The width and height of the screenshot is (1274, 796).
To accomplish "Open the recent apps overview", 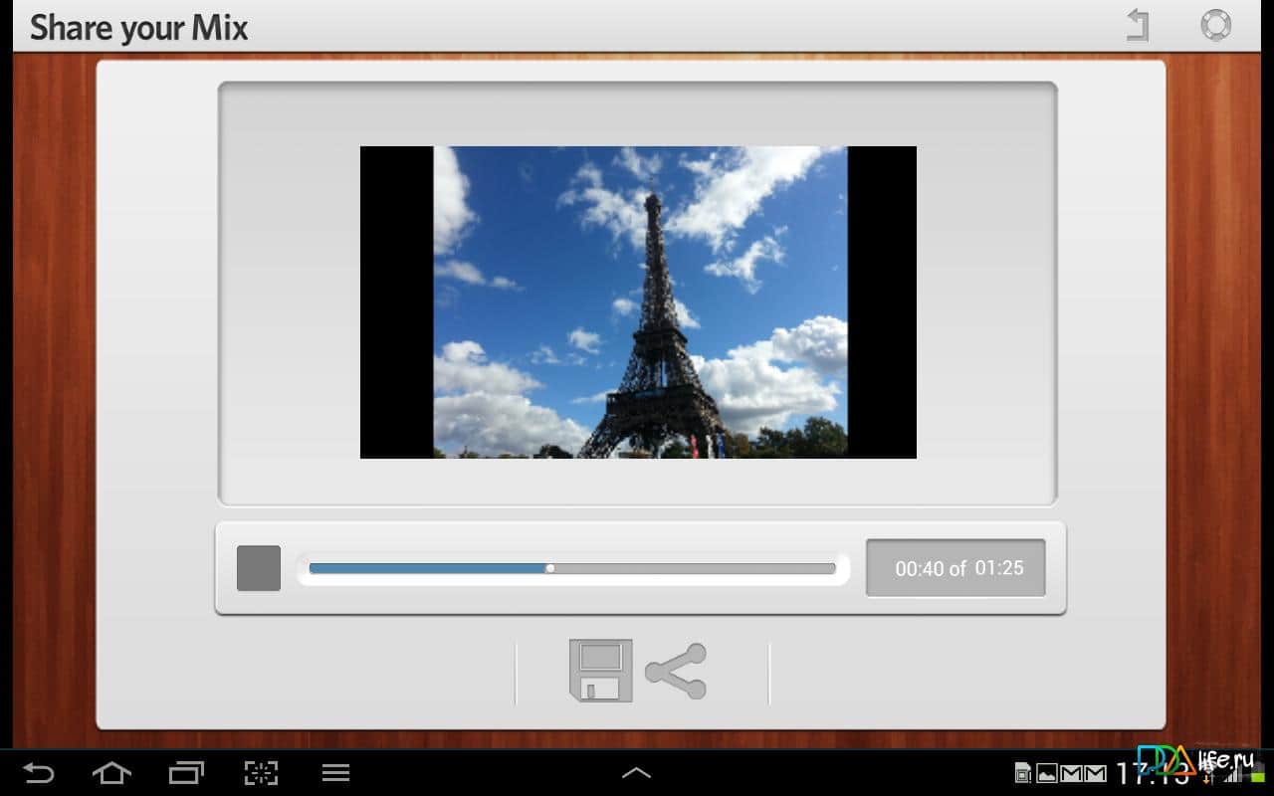I will click(186, 773).
